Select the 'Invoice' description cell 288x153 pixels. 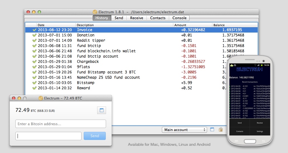click(85, 30)
